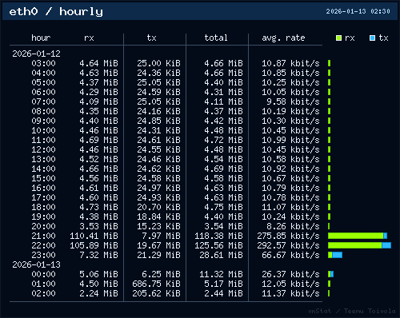Click the green rx legend swatch
Screen dimensions: 400x318
[x=338, y=38]
